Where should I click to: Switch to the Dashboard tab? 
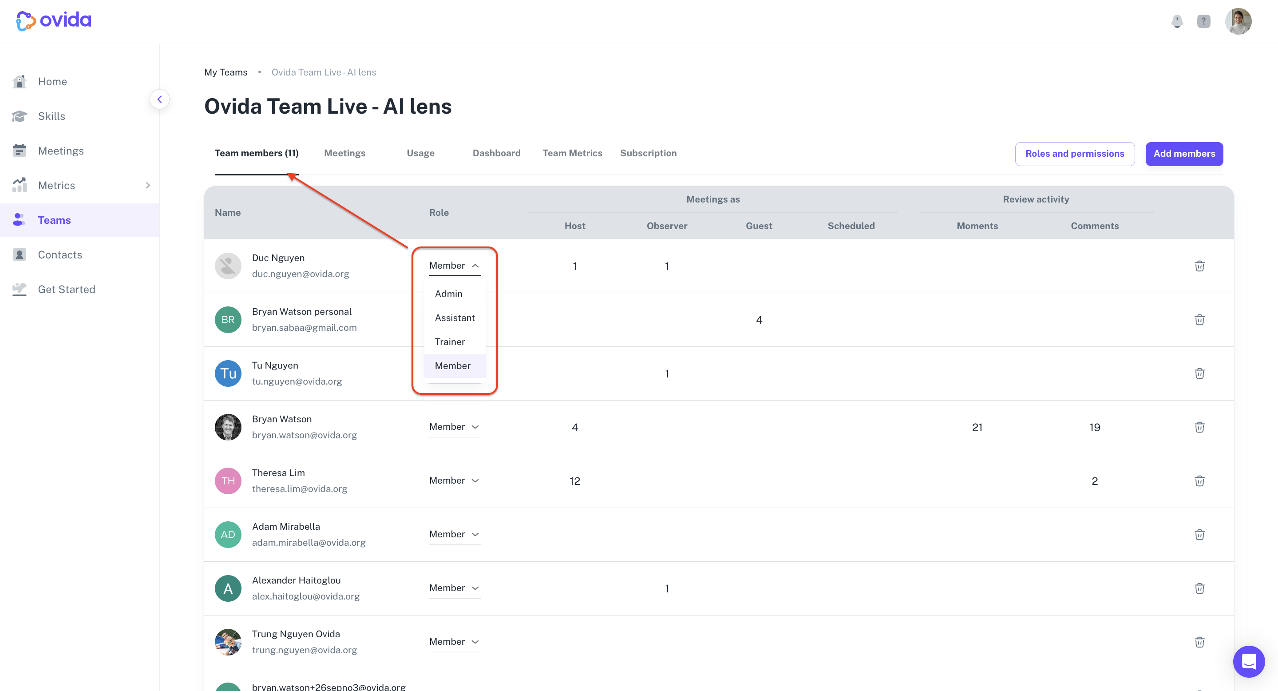coord(497,153)
